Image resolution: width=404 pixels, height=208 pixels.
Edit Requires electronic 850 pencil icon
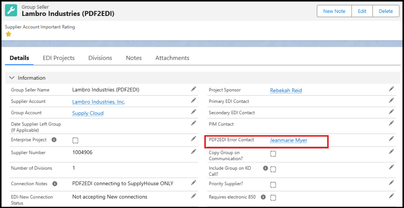tap(391, 196)
